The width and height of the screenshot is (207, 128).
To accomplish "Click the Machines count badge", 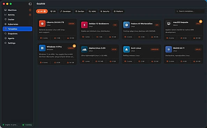I will click(30, 10).
